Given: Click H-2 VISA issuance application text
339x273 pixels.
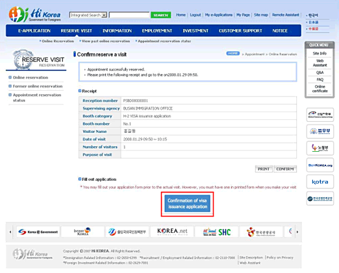Looking at the screenshot, I should point(147,116).
